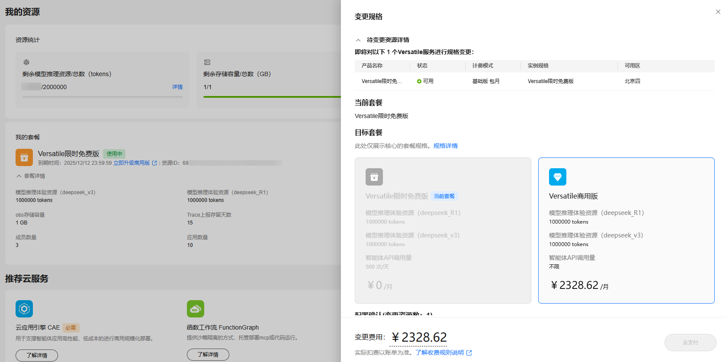Click the 必需 tag beside CAE
This screenshot has height=362, width=726.
pos(71,328)
